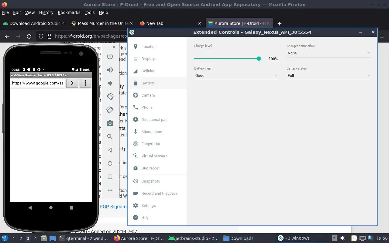Image resolution: width=389 pixels, height=243 pixels.
Task: Open Firefox Tools menu
Action: coord(89,12)
